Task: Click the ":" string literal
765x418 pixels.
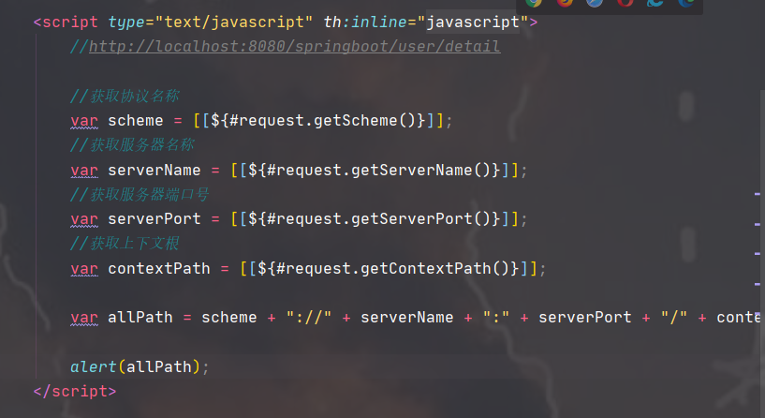Action: click(x=496, y=318)
